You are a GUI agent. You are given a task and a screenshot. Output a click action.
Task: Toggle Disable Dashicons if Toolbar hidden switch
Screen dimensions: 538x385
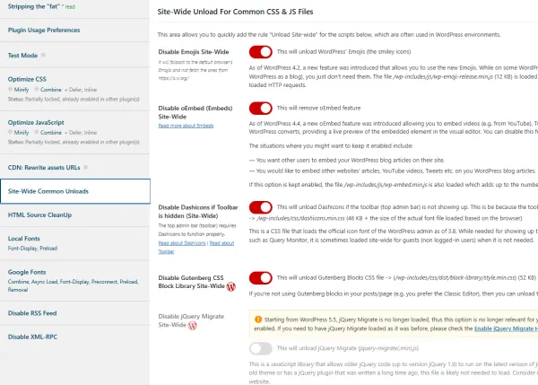(260, 207)
